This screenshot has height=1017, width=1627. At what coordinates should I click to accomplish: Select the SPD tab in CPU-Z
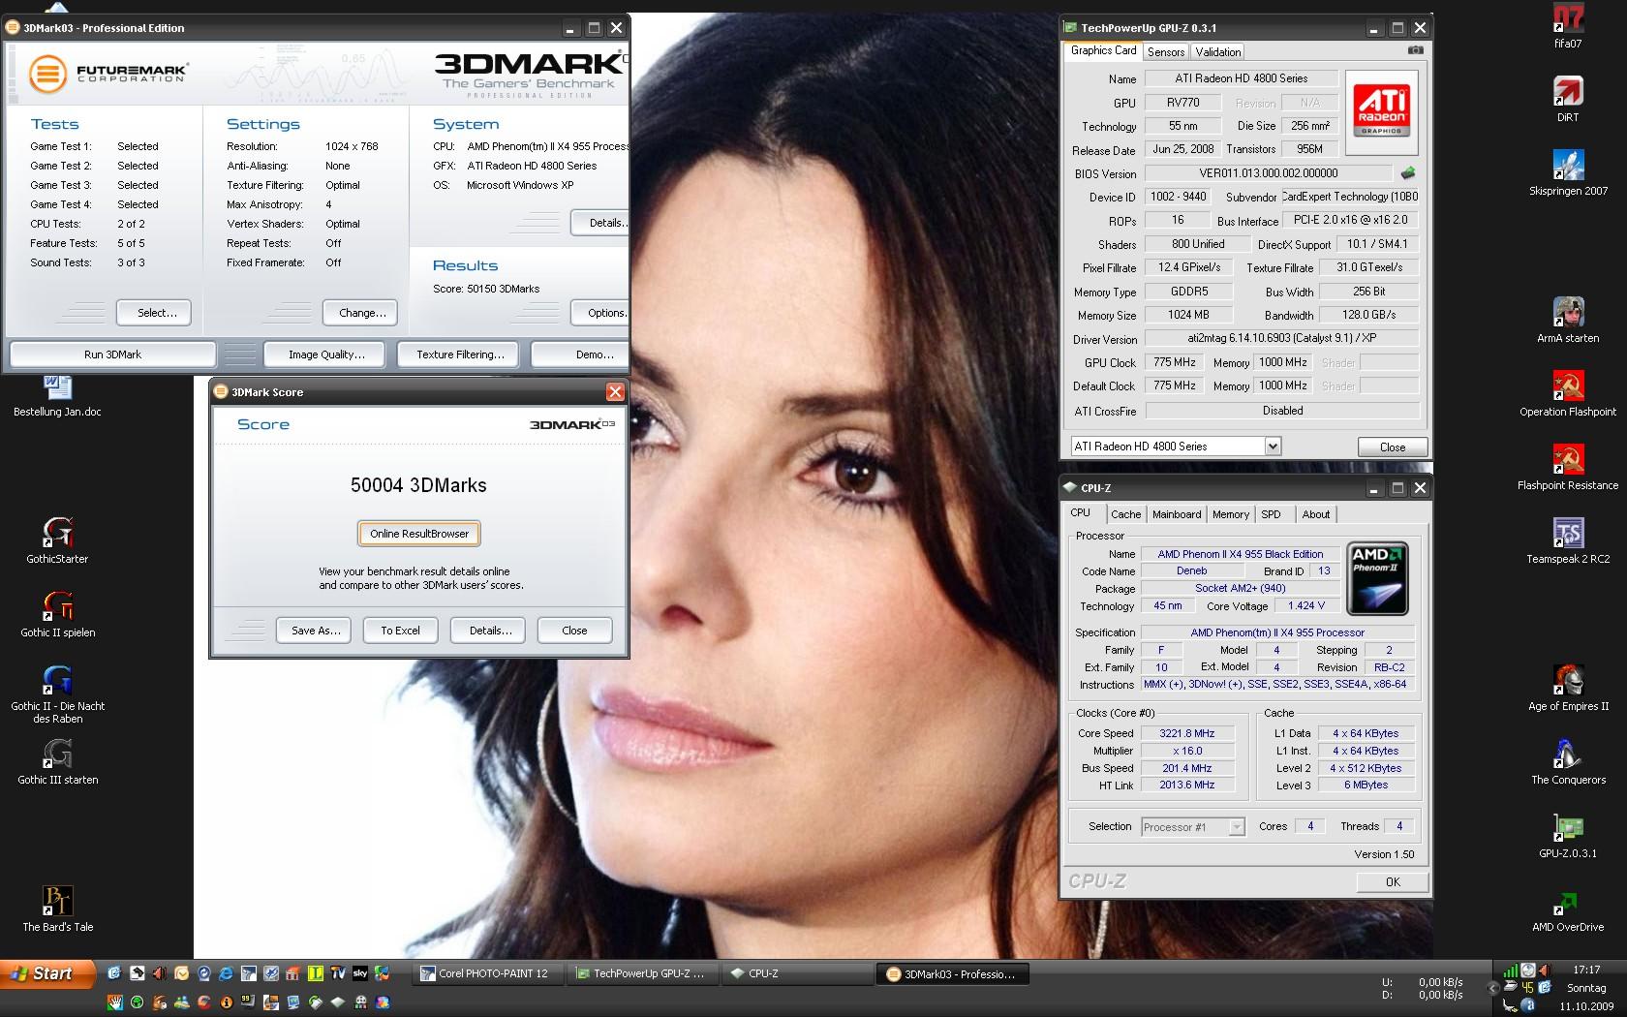click(x=1271, y=514)
